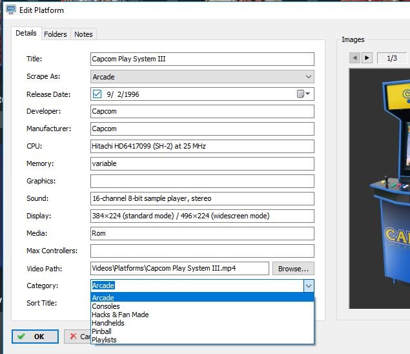Focus the Title input field
This screenshot has height=354, width=410.
(x=202, y=59)
